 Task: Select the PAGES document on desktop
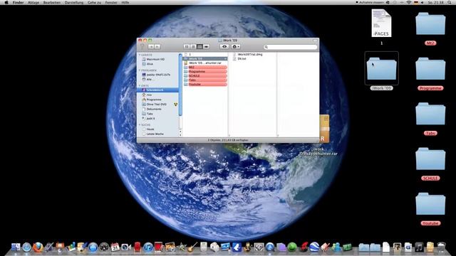381,23
